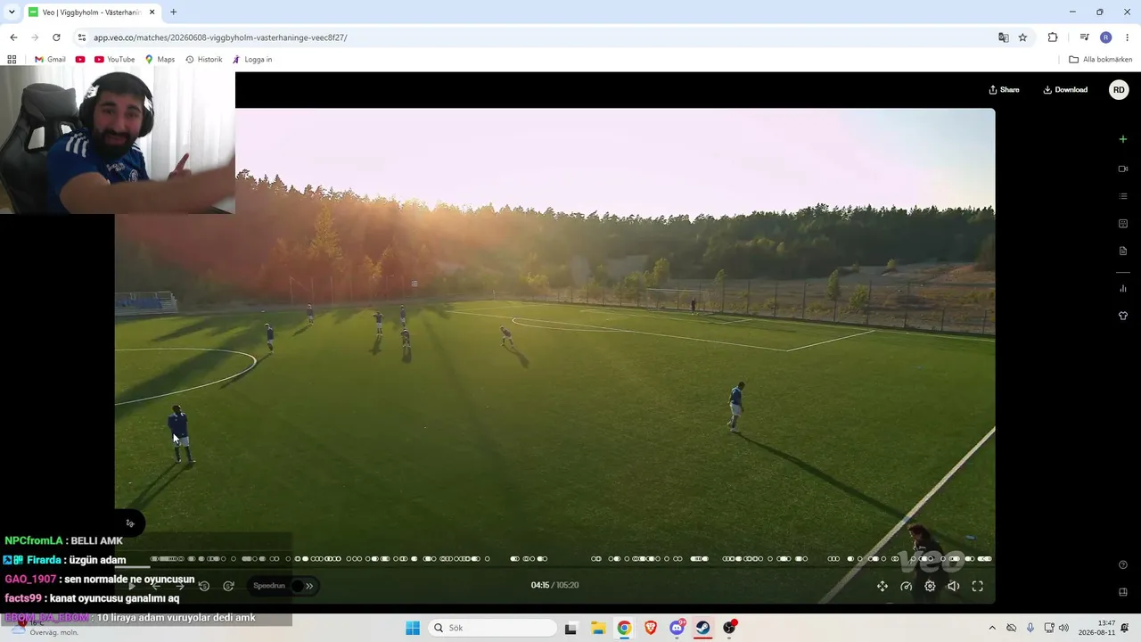Skip forward a few seconds
The width and height of the screenshot is (1141, 642).
tap(228, 586)
